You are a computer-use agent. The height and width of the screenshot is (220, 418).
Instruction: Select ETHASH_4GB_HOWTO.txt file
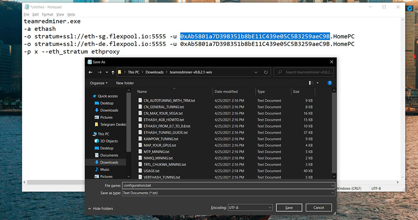tap(163, 120)
